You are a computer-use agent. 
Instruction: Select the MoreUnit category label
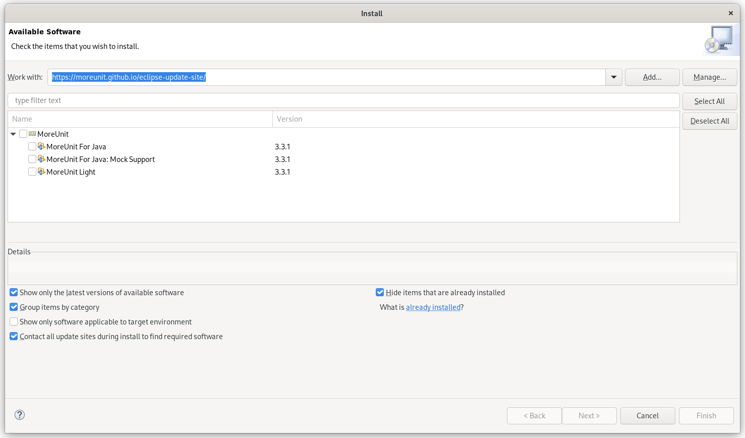[x=53, y=134]
